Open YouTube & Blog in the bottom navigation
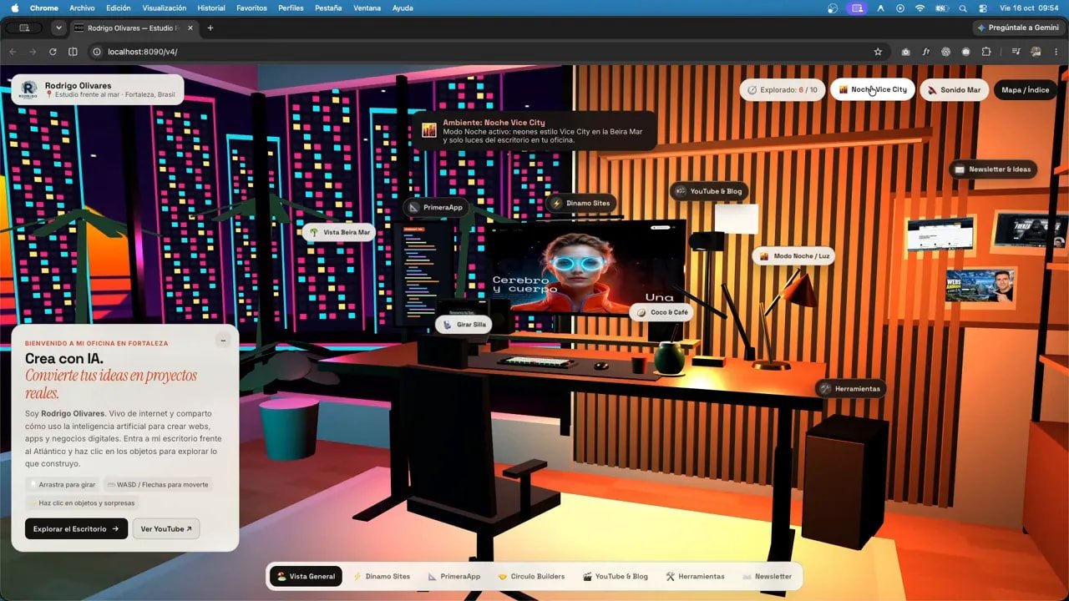1069x601 pixels. point(616,576)
